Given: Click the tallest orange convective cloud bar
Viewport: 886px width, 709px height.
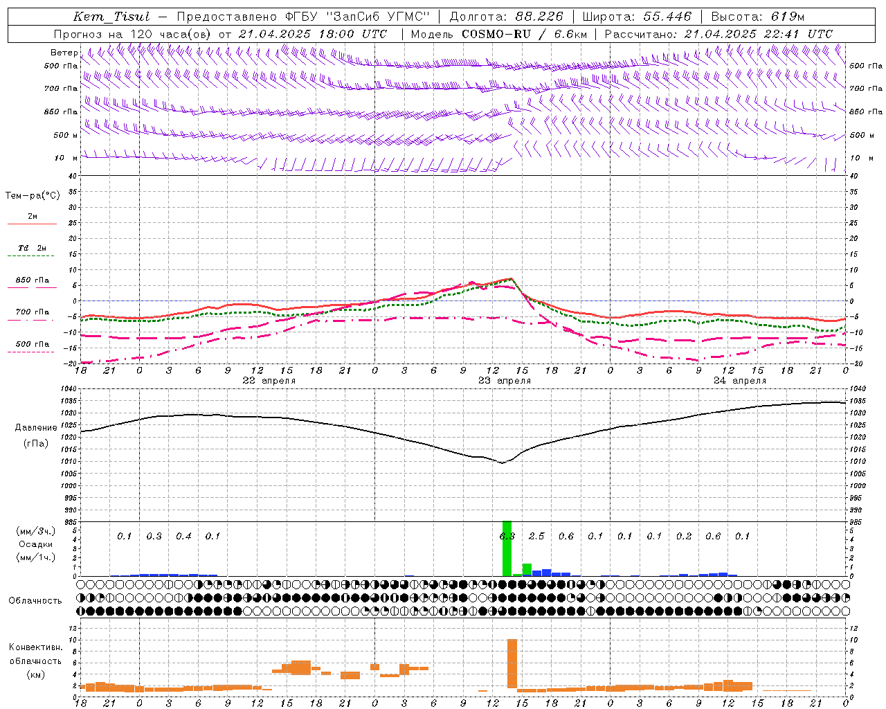Looking at the screenshot, I should coord(512,663).
